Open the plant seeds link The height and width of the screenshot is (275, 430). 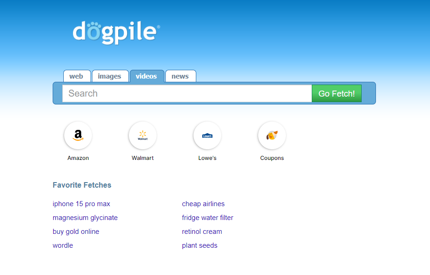point(200,245)
